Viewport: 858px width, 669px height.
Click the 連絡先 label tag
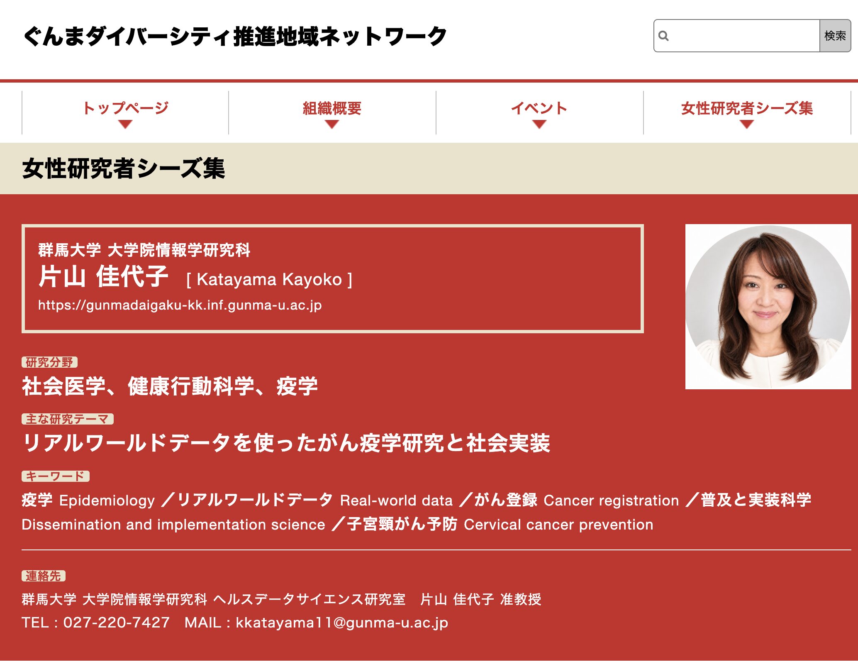click(x=44, y=576)
